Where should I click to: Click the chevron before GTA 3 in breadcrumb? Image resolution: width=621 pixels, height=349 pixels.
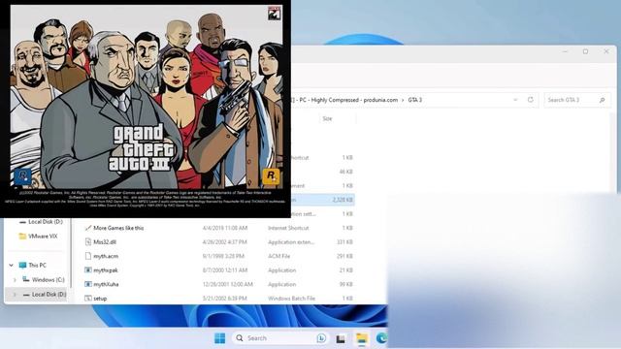pos(403,100)
